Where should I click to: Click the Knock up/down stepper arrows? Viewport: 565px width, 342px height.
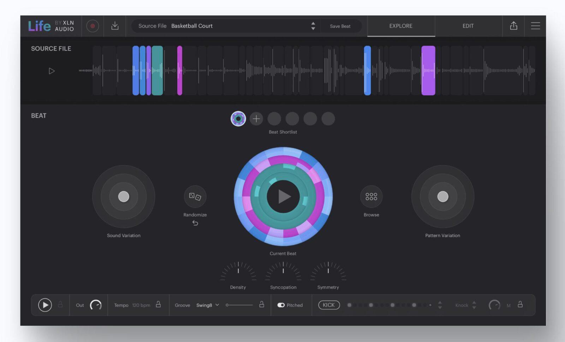coord(475,305)
